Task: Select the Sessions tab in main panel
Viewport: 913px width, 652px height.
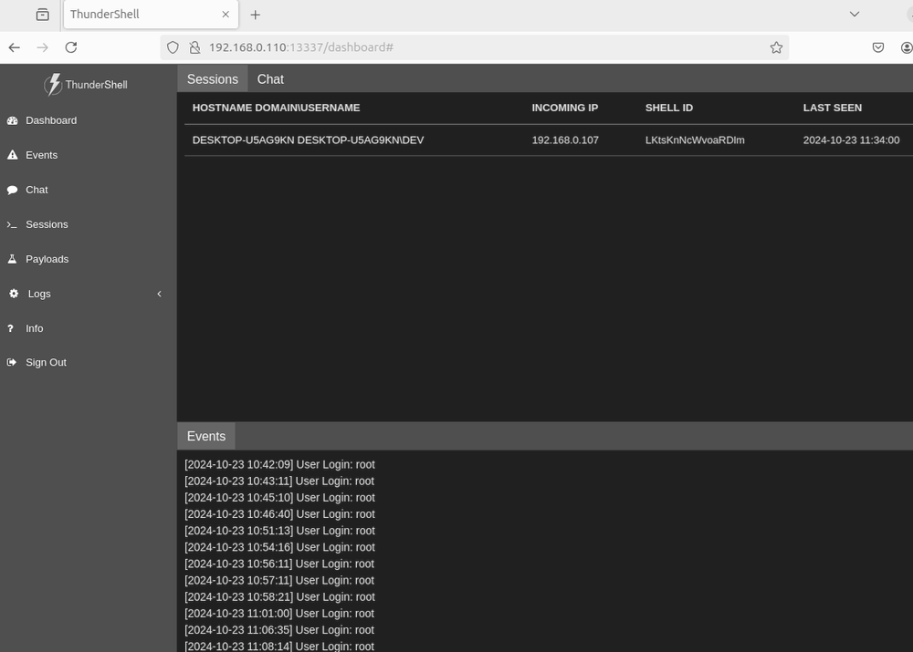Action: 213,79
